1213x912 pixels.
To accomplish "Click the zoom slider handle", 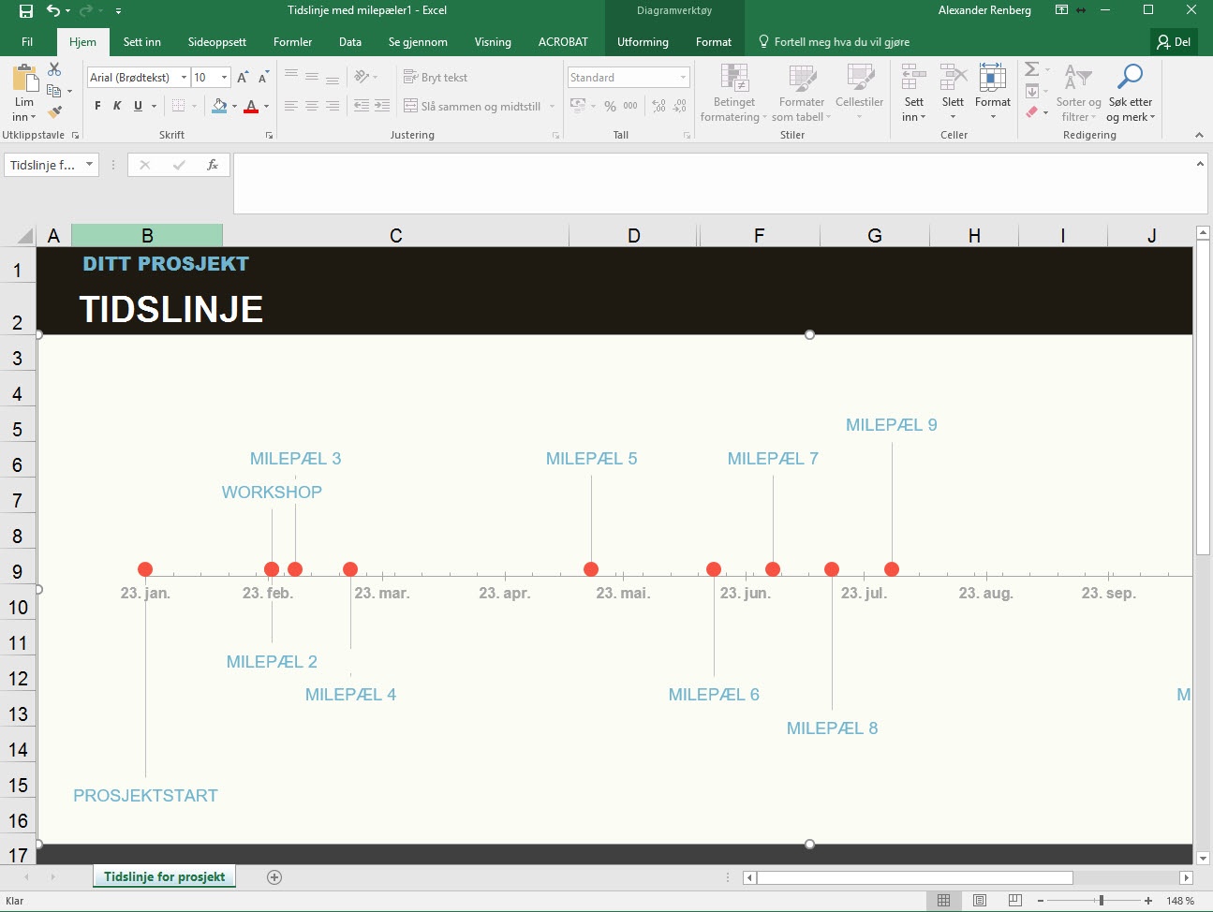I will pos(1102,901).
